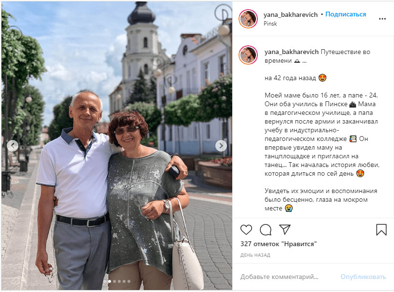Share the post with the paper plane icon
Viewport: 394px width, 292px height.
coord(285,229)
